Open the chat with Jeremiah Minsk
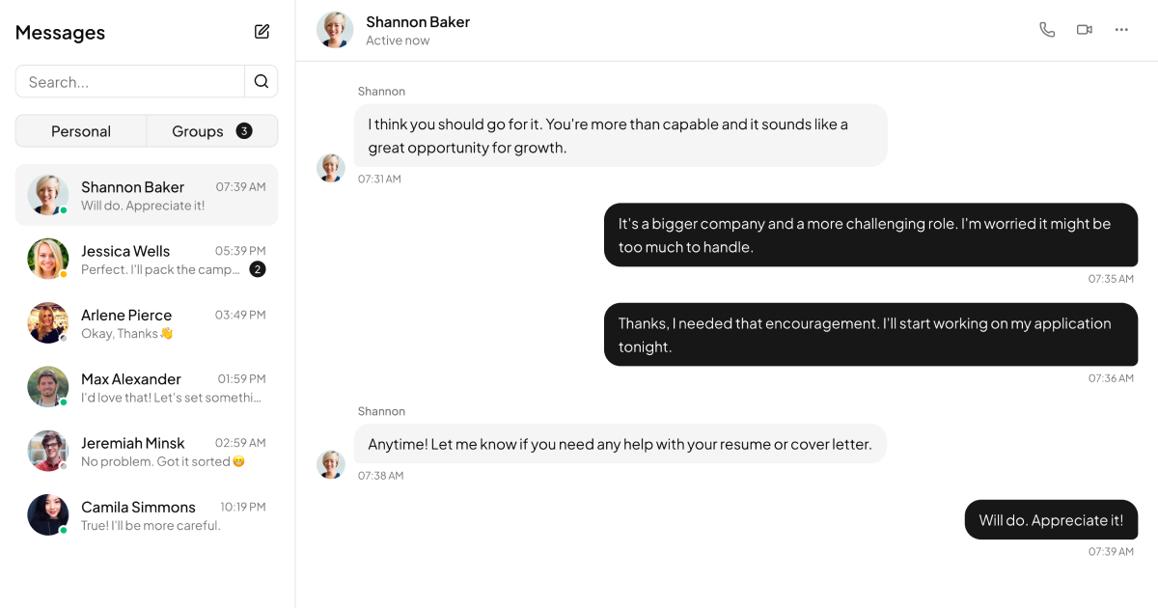 [146, 450]
